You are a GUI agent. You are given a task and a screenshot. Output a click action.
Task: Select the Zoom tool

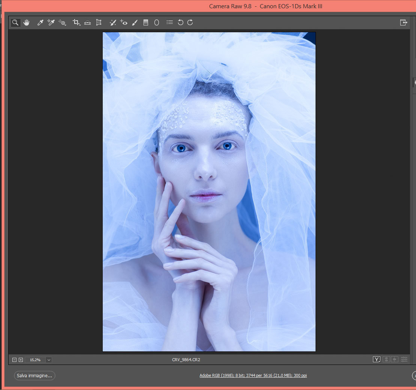coord(15,22)
